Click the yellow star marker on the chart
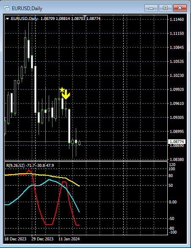Viewport: 191px width, 248px height. (x=62, y=90)
